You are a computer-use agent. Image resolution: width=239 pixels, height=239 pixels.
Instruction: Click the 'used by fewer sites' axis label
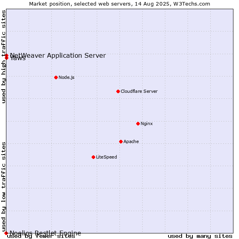pyautogui.click(x=41, y=236)
